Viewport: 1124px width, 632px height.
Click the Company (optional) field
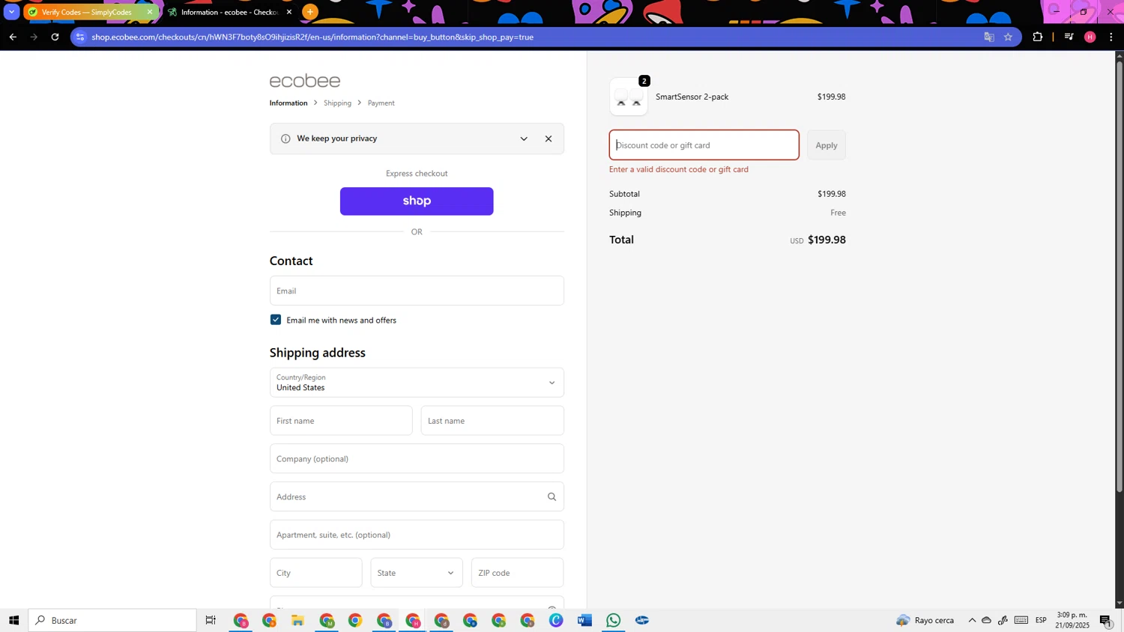pyautogui.click(x=417, y=458)
